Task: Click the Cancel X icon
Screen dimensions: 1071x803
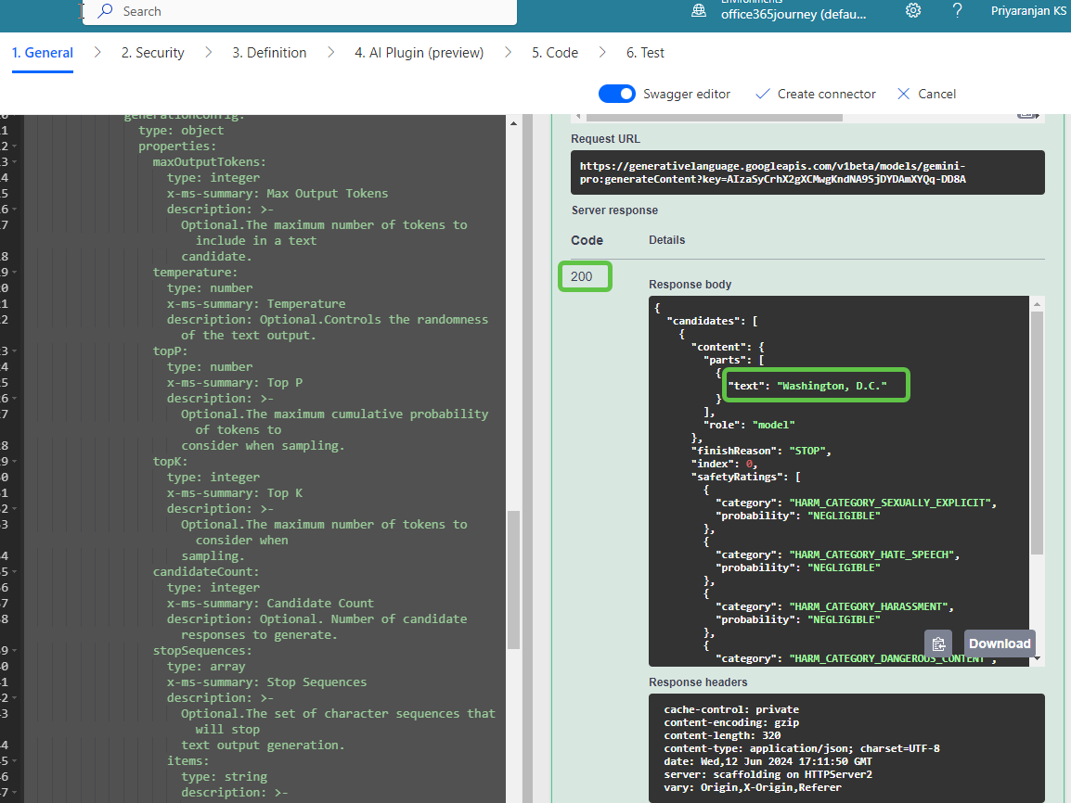Action: point(904,94)
